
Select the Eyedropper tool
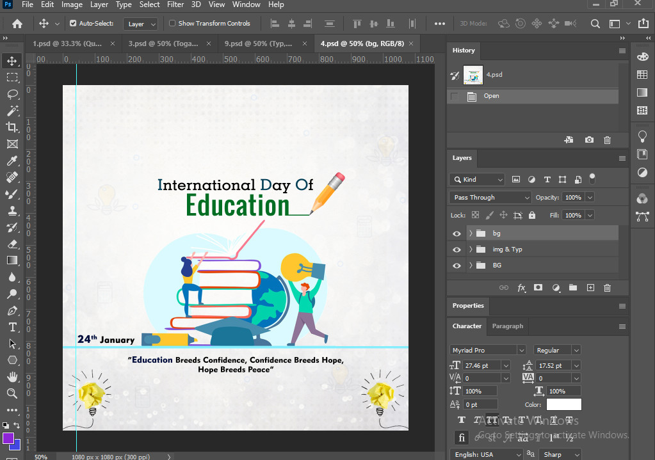click(x=12, y=161)
